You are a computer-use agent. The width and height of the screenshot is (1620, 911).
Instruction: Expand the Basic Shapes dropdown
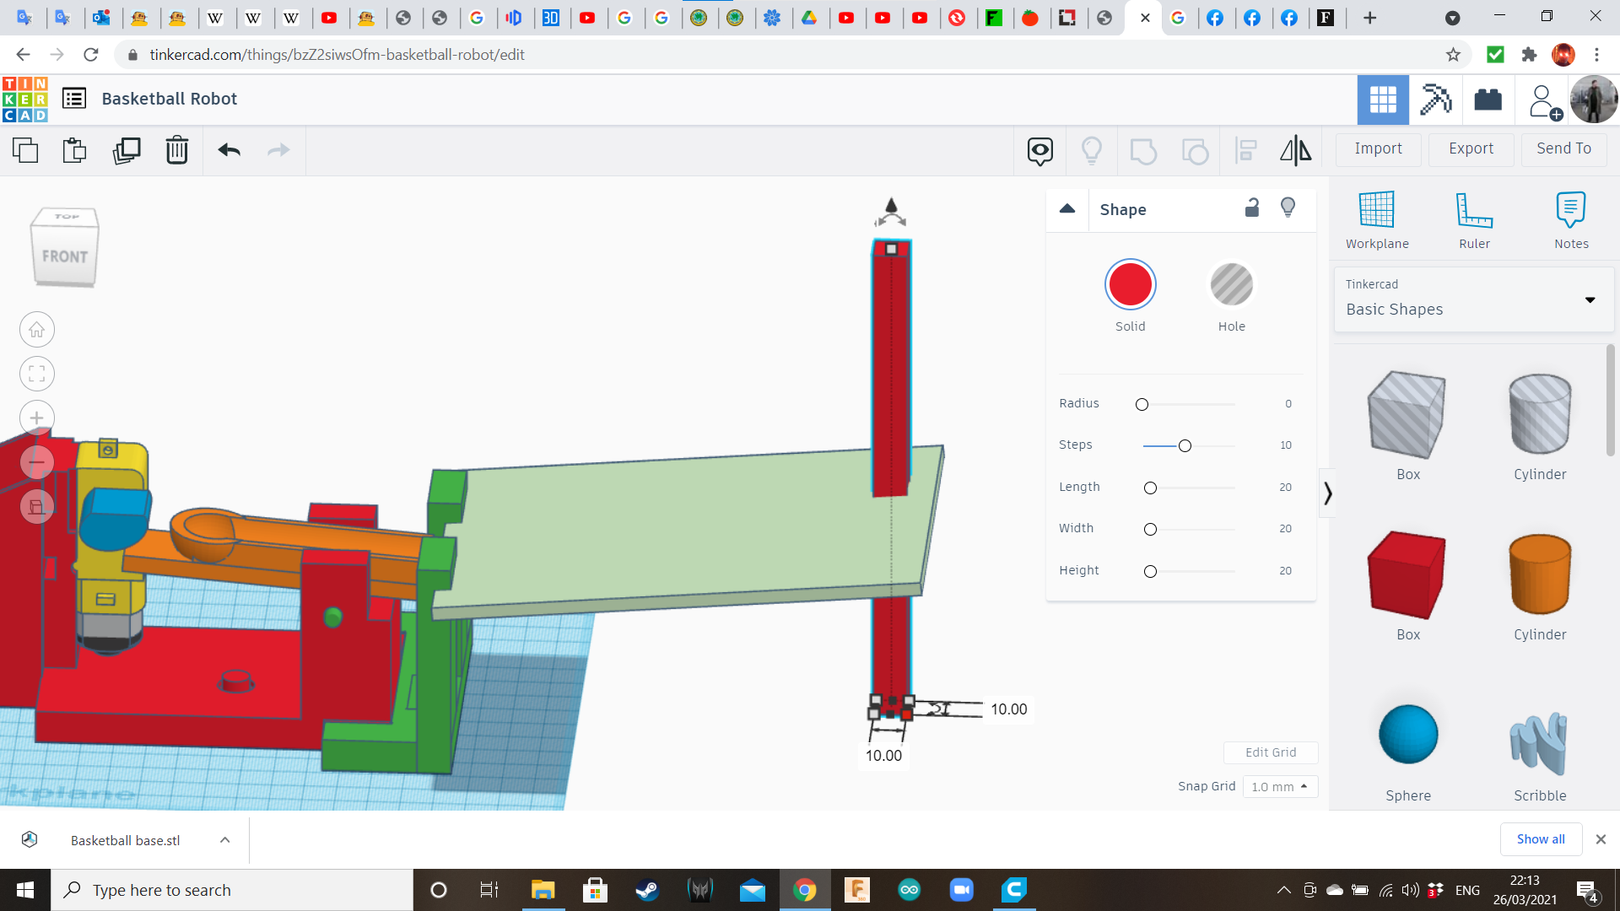pyautogui.click(x=1590, y=299)
